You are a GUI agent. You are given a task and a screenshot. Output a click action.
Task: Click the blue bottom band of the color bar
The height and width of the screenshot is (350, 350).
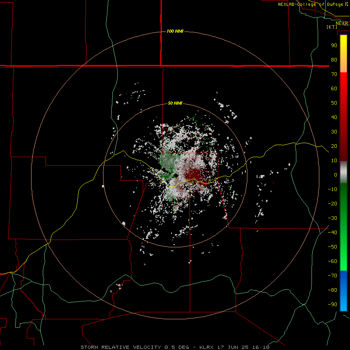343,291
